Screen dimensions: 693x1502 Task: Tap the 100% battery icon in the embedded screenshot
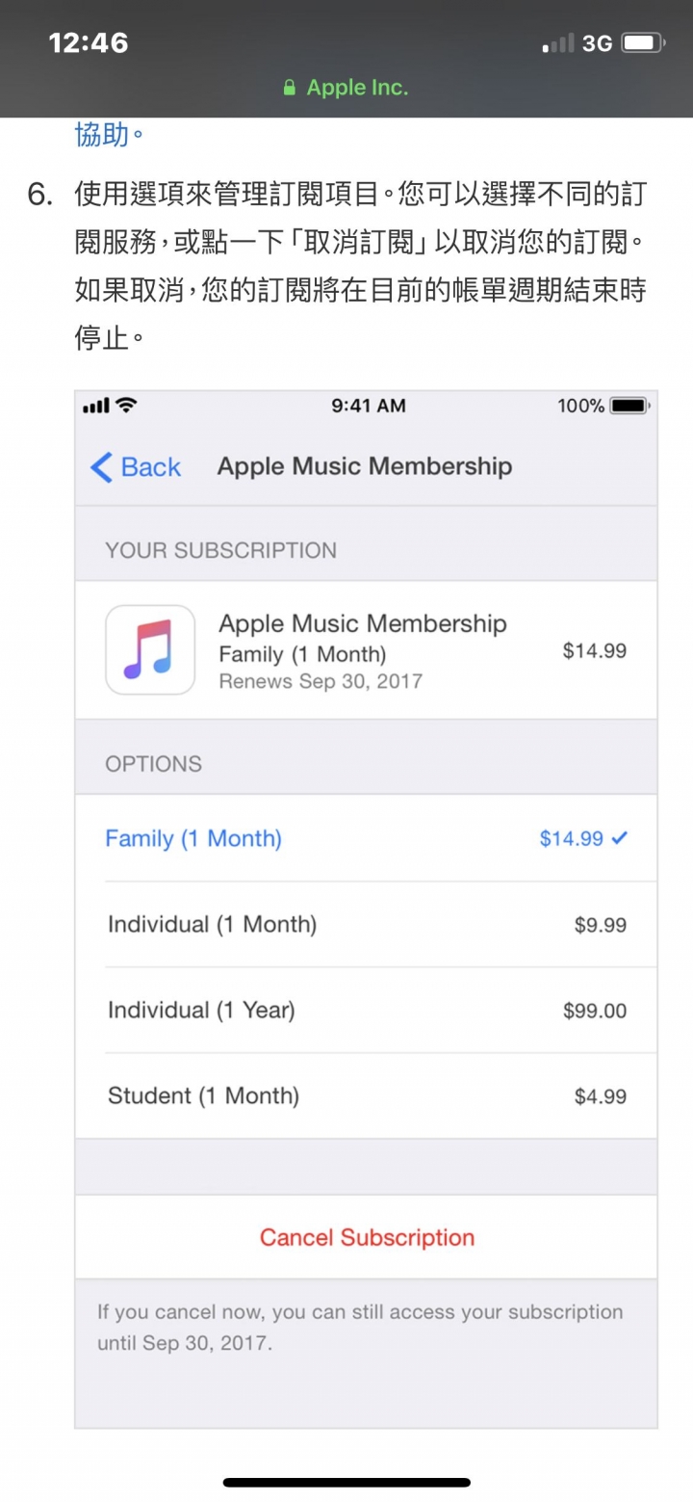coord(631,406)
